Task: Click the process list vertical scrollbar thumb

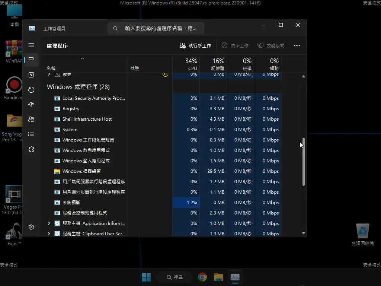Action: (304, 162)
